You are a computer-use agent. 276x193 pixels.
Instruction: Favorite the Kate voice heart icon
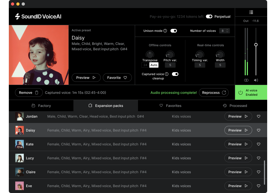[x=259, y=144]
